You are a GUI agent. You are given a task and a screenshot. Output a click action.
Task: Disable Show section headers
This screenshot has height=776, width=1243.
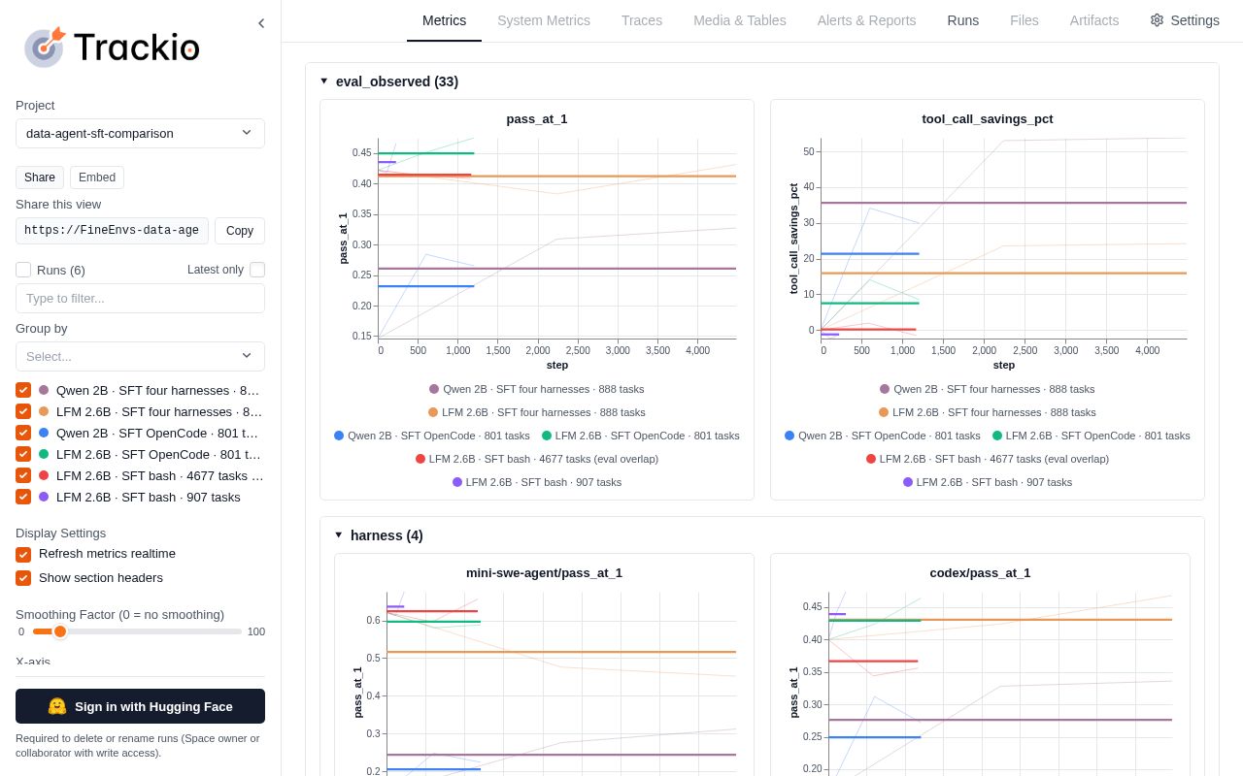click(x=23, y=578)
